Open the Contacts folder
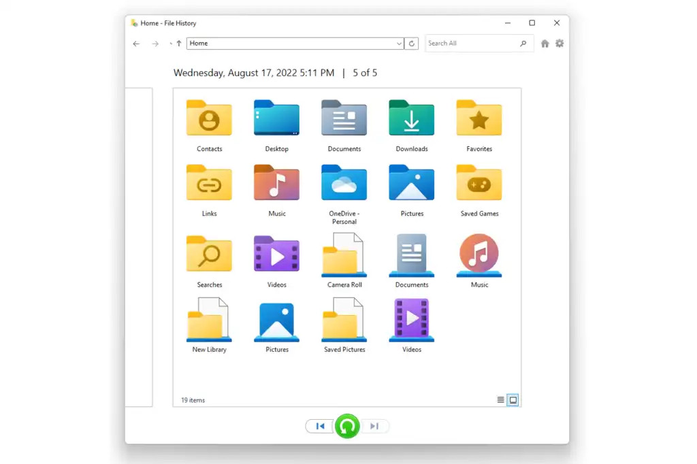This screenshot has height=464, width=697. (x=209, y=119)
